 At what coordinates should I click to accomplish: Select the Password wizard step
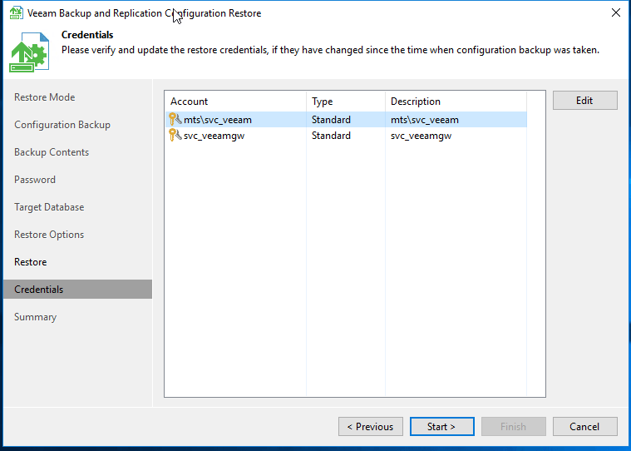(35, 180)
